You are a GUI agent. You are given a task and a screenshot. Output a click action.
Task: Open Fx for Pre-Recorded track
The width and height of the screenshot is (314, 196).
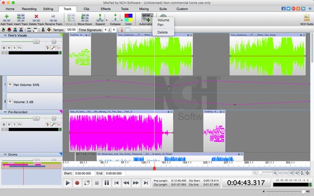[20, 124]
